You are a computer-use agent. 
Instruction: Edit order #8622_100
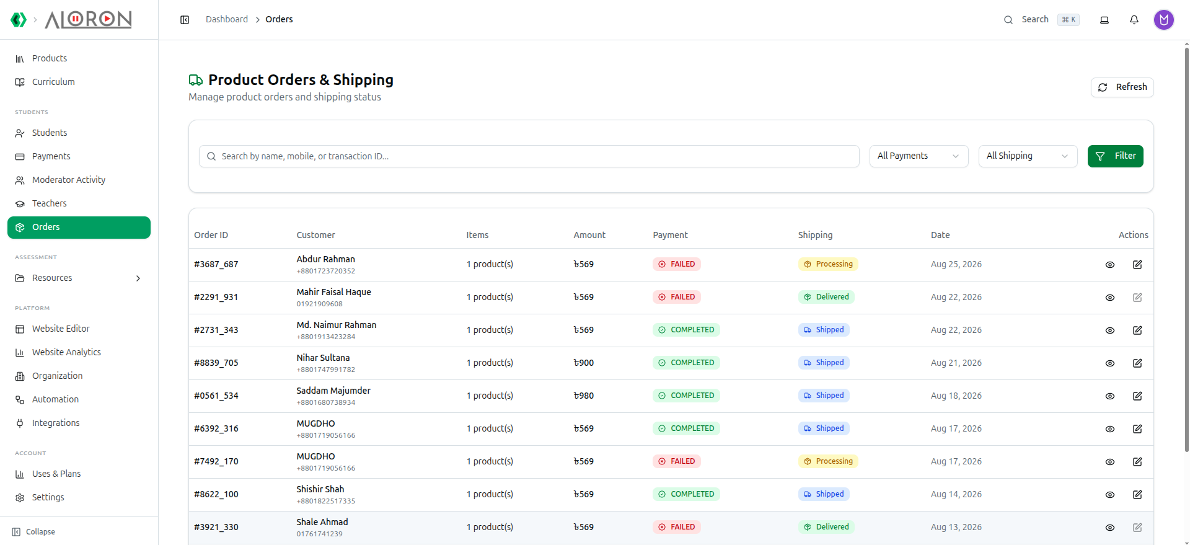(x=1137, y=495)
